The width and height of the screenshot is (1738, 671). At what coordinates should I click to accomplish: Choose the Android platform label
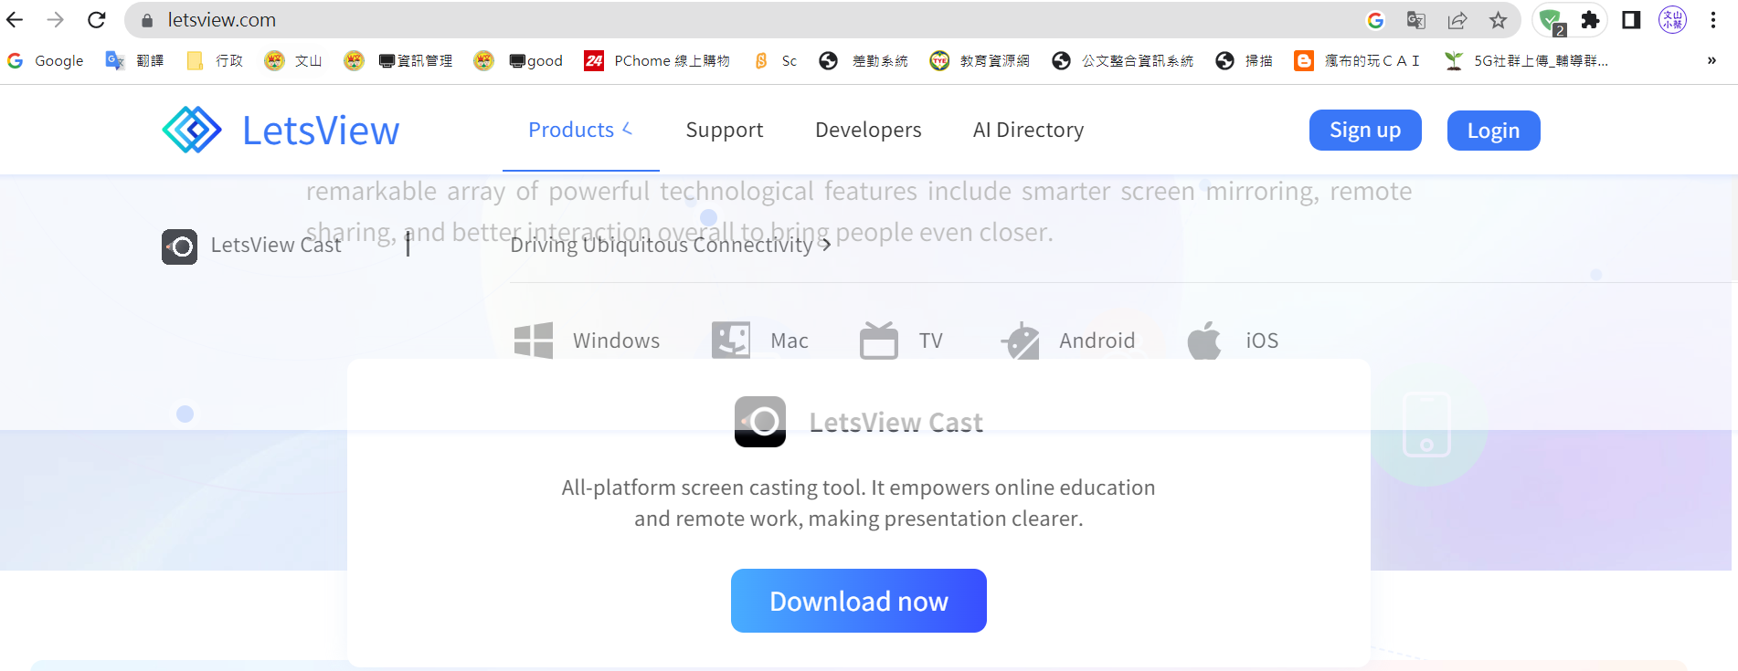pyautogui.click(x=1097, y=341)
